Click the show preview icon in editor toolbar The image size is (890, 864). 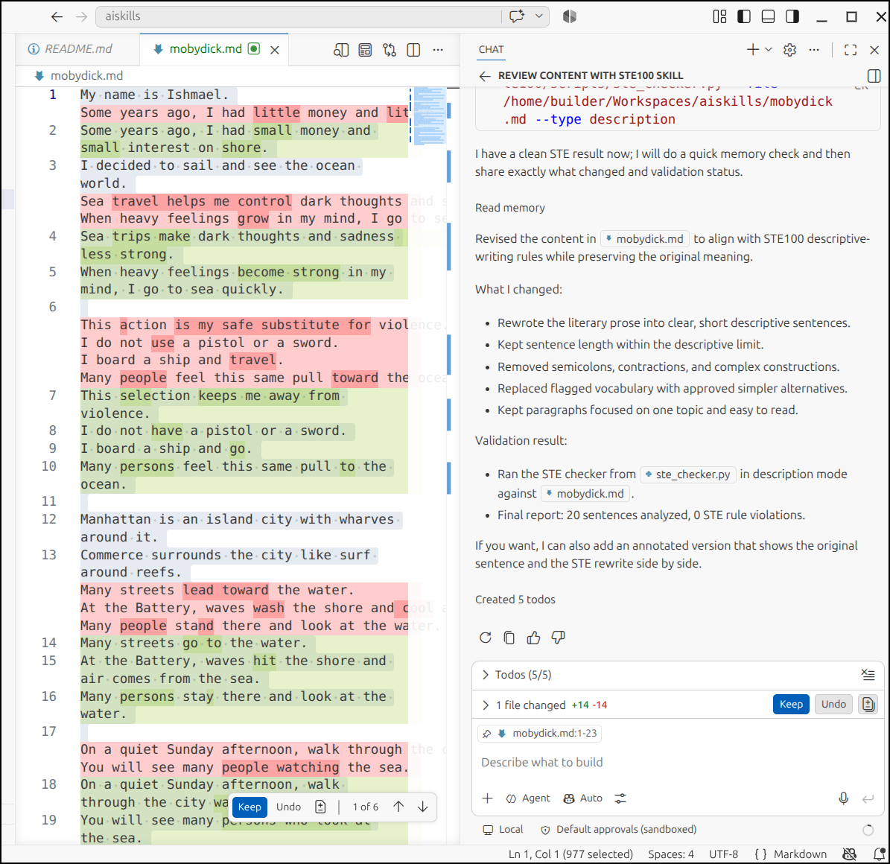coord(365,50)
